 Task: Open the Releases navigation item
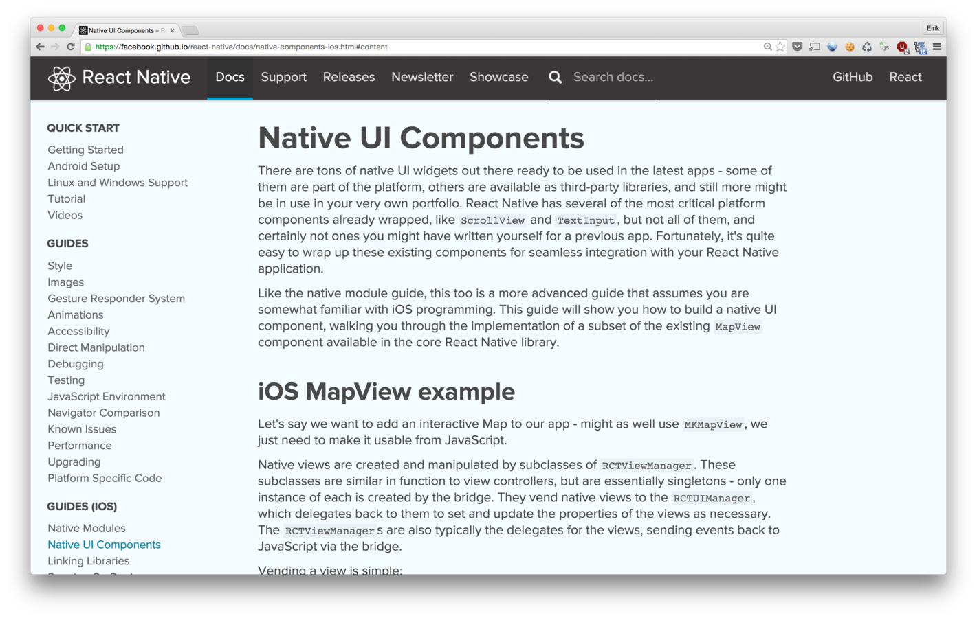[x=349, y=78]
